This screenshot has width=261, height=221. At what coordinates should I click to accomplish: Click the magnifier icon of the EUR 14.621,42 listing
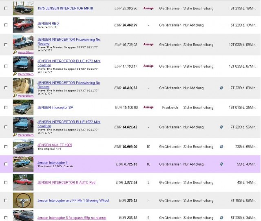coord(15,135)
